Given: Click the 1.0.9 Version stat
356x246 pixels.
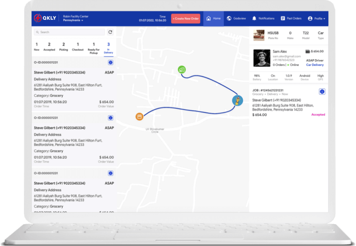Looking at the screenshot, I should [289, 78].
